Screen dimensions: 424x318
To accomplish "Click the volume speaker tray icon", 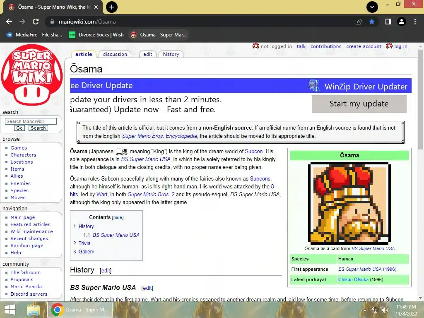I will point(385,310).
